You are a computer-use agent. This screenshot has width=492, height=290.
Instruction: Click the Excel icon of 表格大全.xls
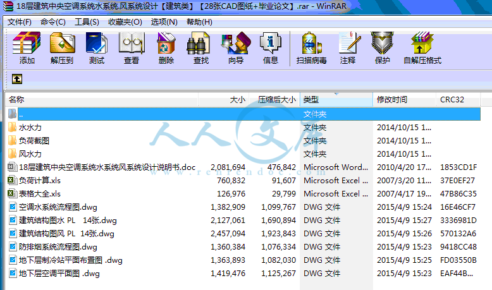point(12,193)
